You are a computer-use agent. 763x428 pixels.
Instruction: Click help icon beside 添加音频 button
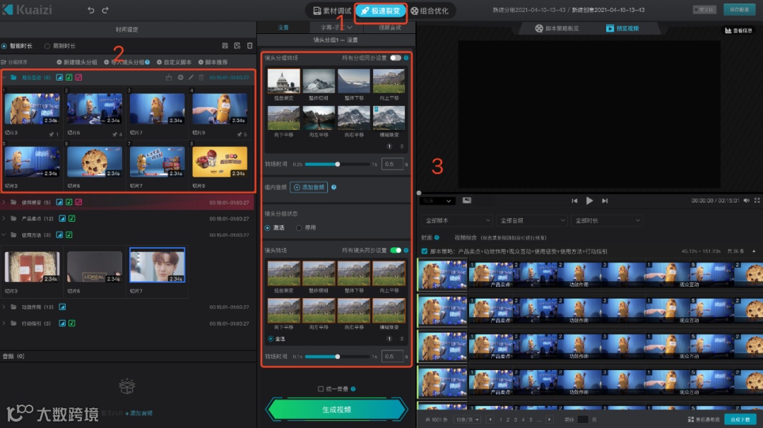[333, 187]
